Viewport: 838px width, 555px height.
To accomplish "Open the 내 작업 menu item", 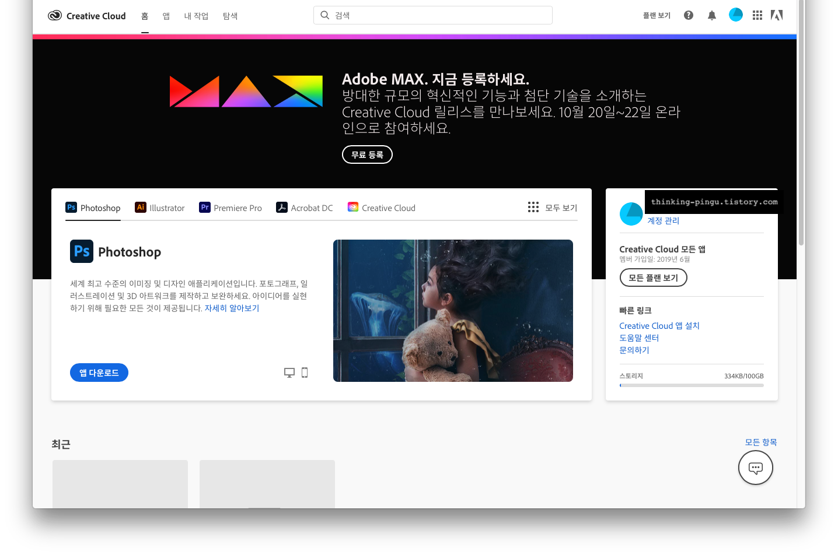I will click(x=196, y=16).
